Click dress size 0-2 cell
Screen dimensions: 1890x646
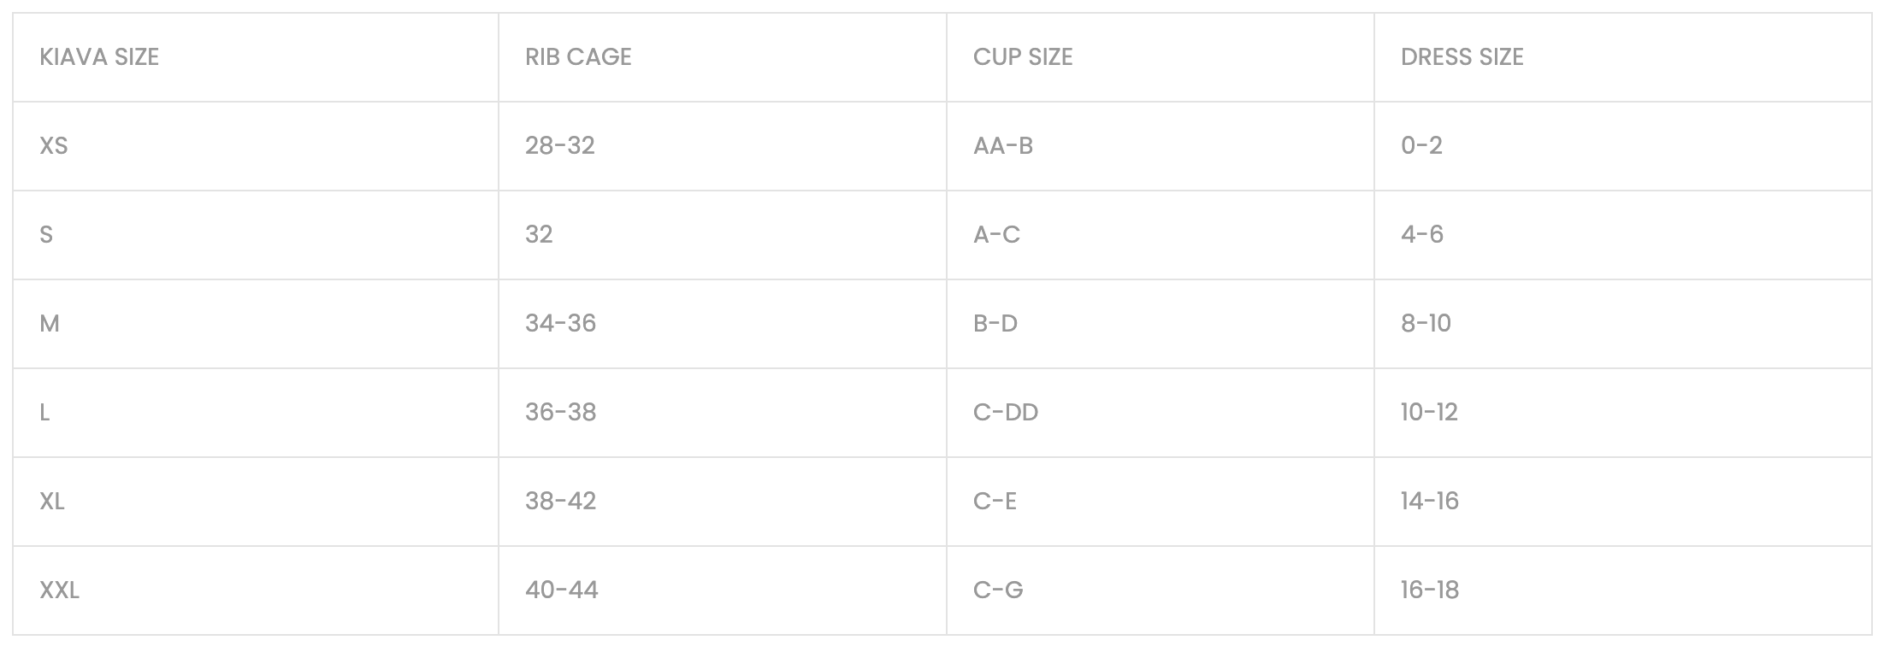[1421, 146]
